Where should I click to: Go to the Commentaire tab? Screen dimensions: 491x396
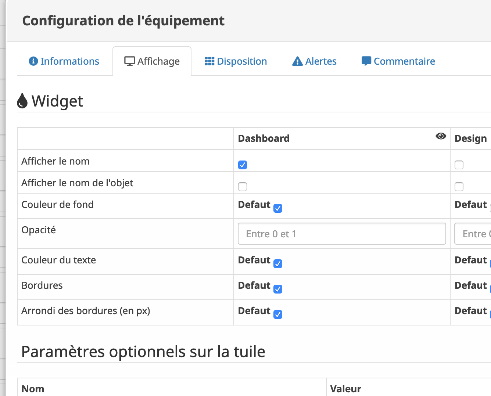398,61
